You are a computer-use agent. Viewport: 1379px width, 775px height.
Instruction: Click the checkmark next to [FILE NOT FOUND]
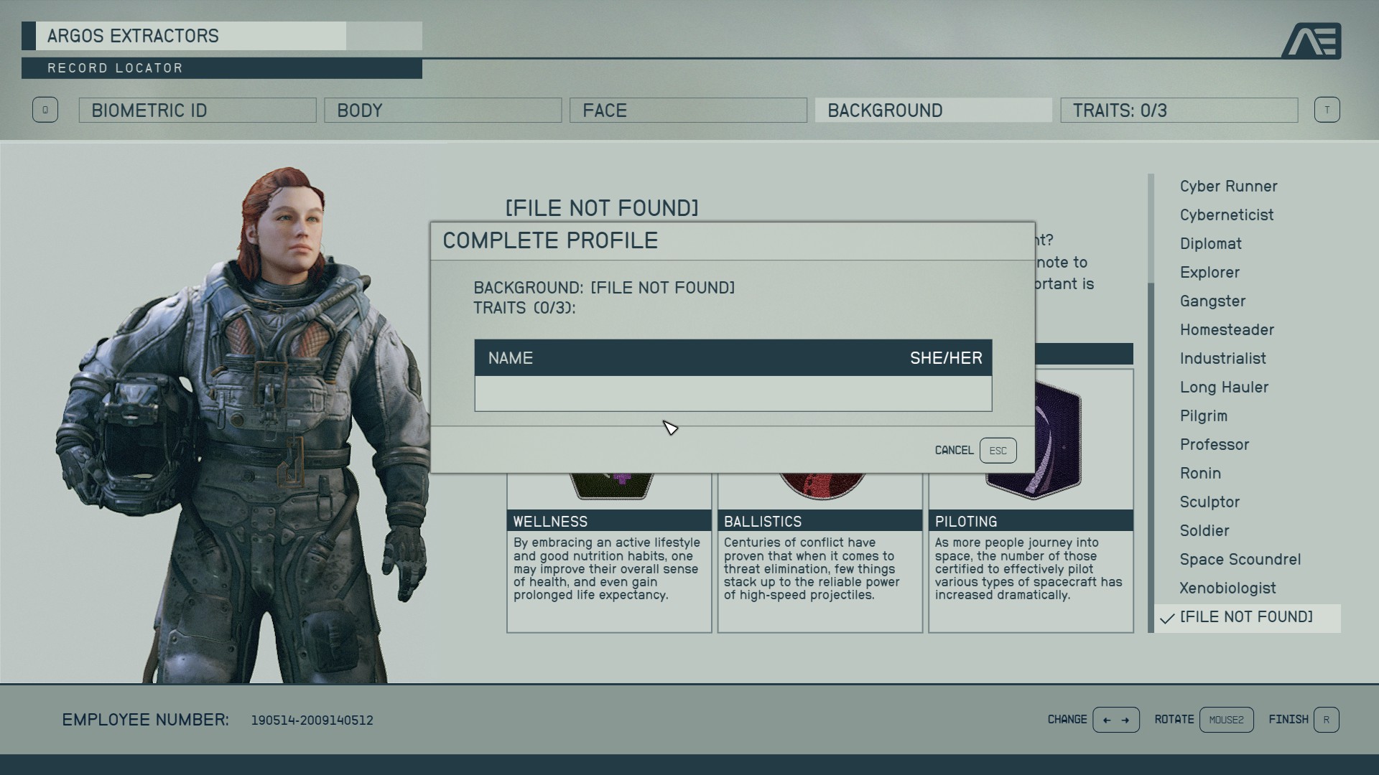point(1167,618)
